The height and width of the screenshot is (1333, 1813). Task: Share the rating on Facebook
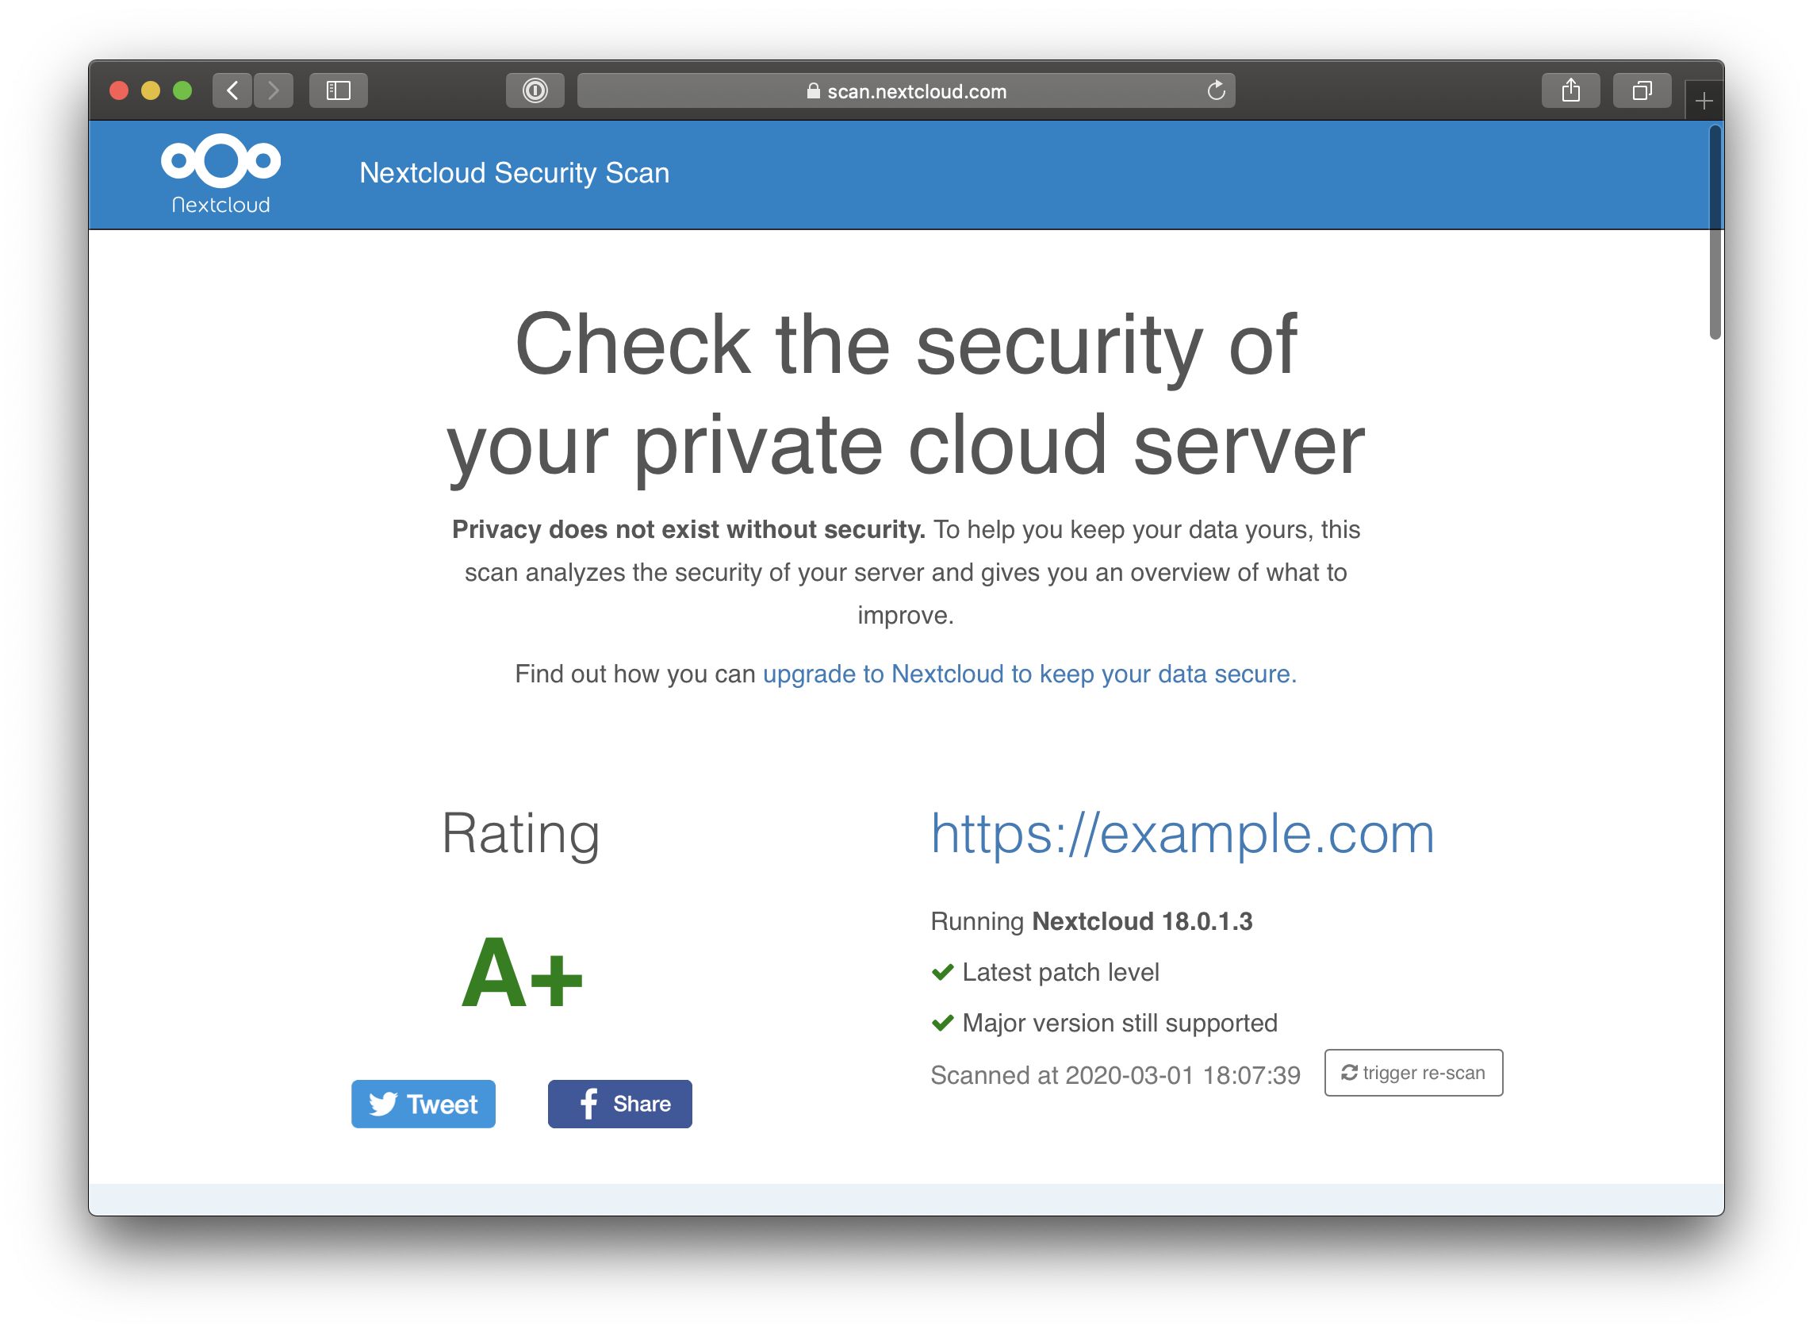(x=619, y=1103)
